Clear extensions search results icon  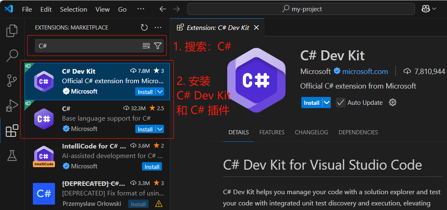click(146, 46)
